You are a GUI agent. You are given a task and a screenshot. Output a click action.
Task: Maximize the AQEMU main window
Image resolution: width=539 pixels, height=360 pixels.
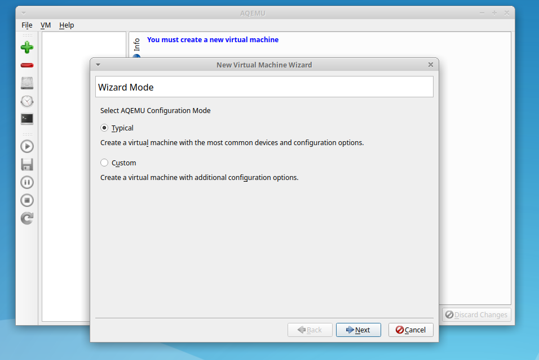click(494, 13)
